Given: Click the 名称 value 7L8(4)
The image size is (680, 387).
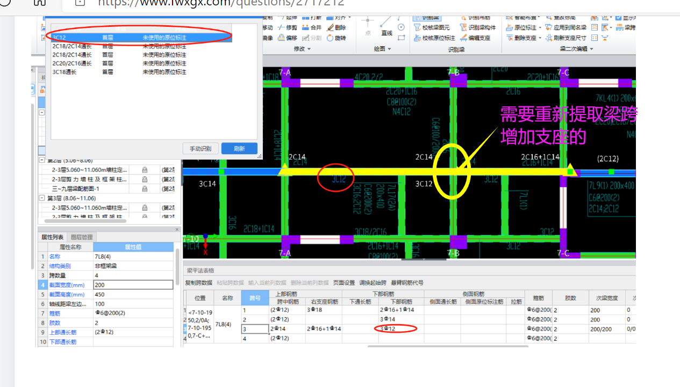Looking at the screenshot, I should tap(133, 256).
